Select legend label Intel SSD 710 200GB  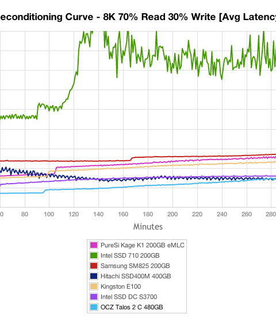point(130,255)
